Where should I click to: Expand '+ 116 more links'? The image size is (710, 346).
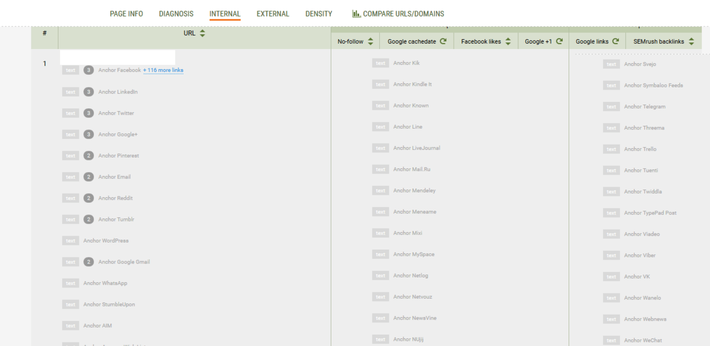(x=163, y=70)
